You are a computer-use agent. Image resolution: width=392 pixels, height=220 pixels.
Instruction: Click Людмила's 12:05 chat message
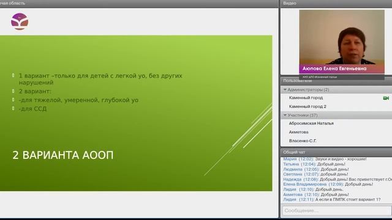315,169
